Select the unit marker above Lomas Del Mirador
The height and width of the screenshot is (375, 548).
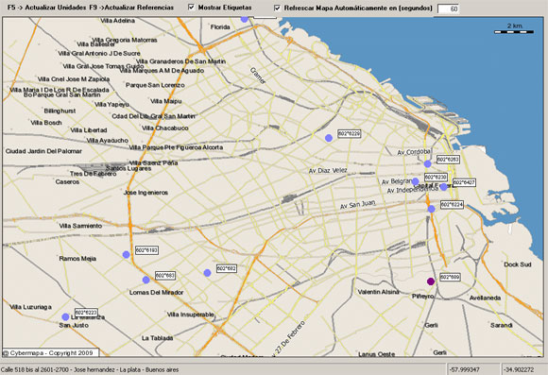coord(146,280)
